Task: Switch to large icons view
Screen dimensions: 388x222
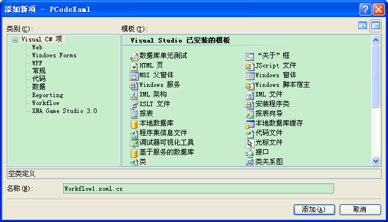Action: coord(363,26)
